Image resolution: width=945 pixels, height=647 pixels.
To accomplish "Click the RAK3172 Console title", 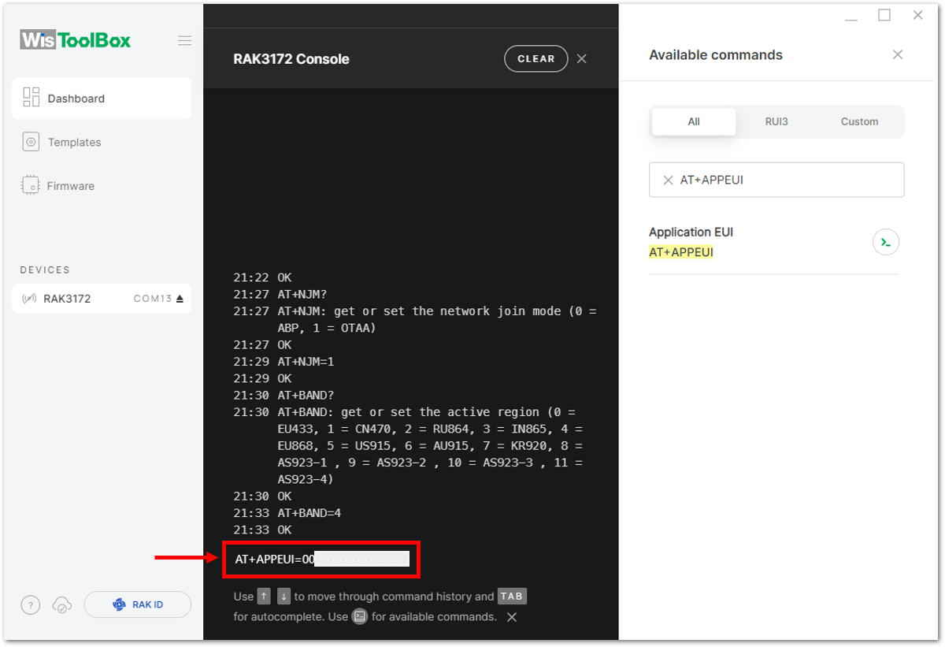I will [x=291, y=59].
